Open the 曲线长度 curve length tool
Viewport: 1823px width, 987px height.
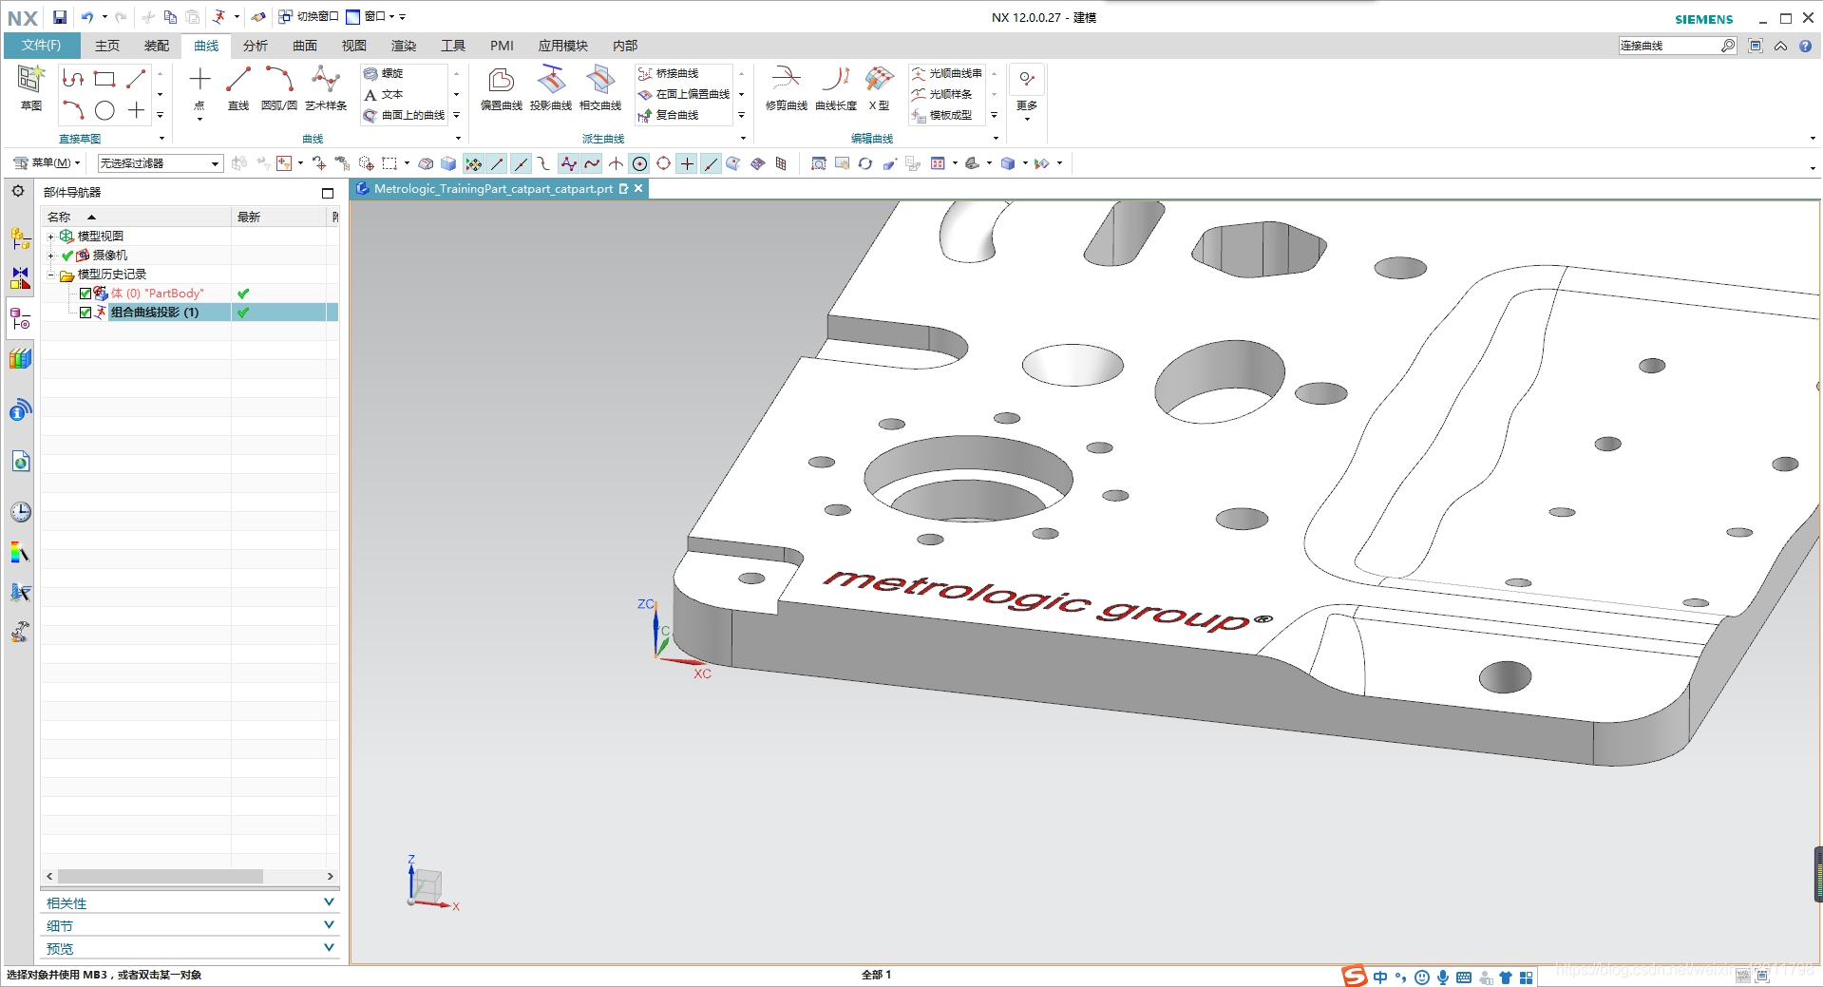coord(836,87)
